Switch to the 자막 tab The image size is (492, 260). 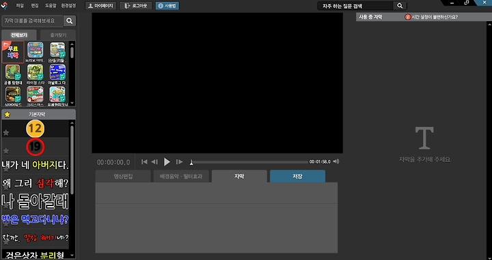click(x=239, y=176)
